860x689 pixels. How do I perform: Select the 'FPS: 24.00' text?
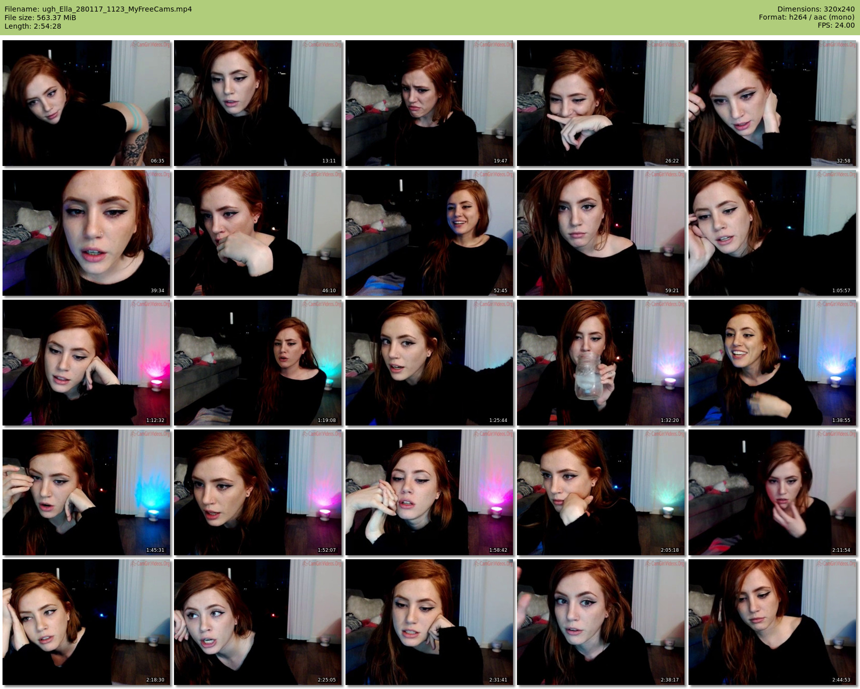pos(836,26)
